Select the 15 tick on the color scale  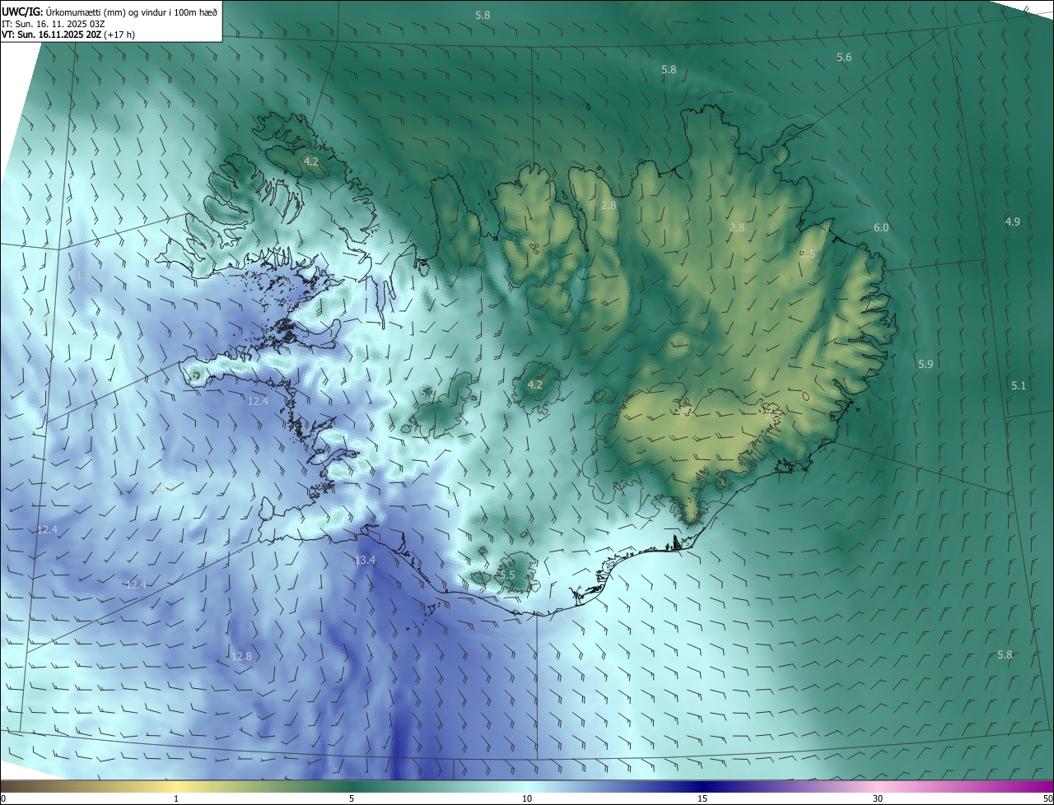coord(702,798)
